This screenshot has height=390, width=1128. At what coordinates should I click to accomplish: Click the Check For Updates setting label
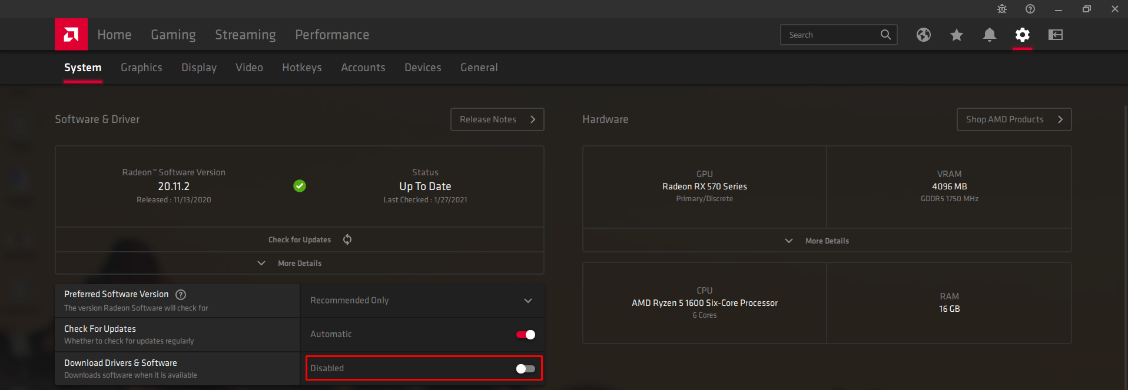pyautogui.click(x=100, y=329)
